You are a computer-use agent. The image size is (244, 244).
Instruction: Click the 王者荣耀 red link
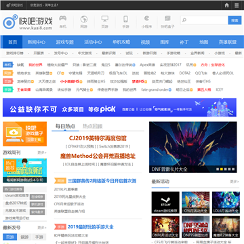(x=24, y=89)
